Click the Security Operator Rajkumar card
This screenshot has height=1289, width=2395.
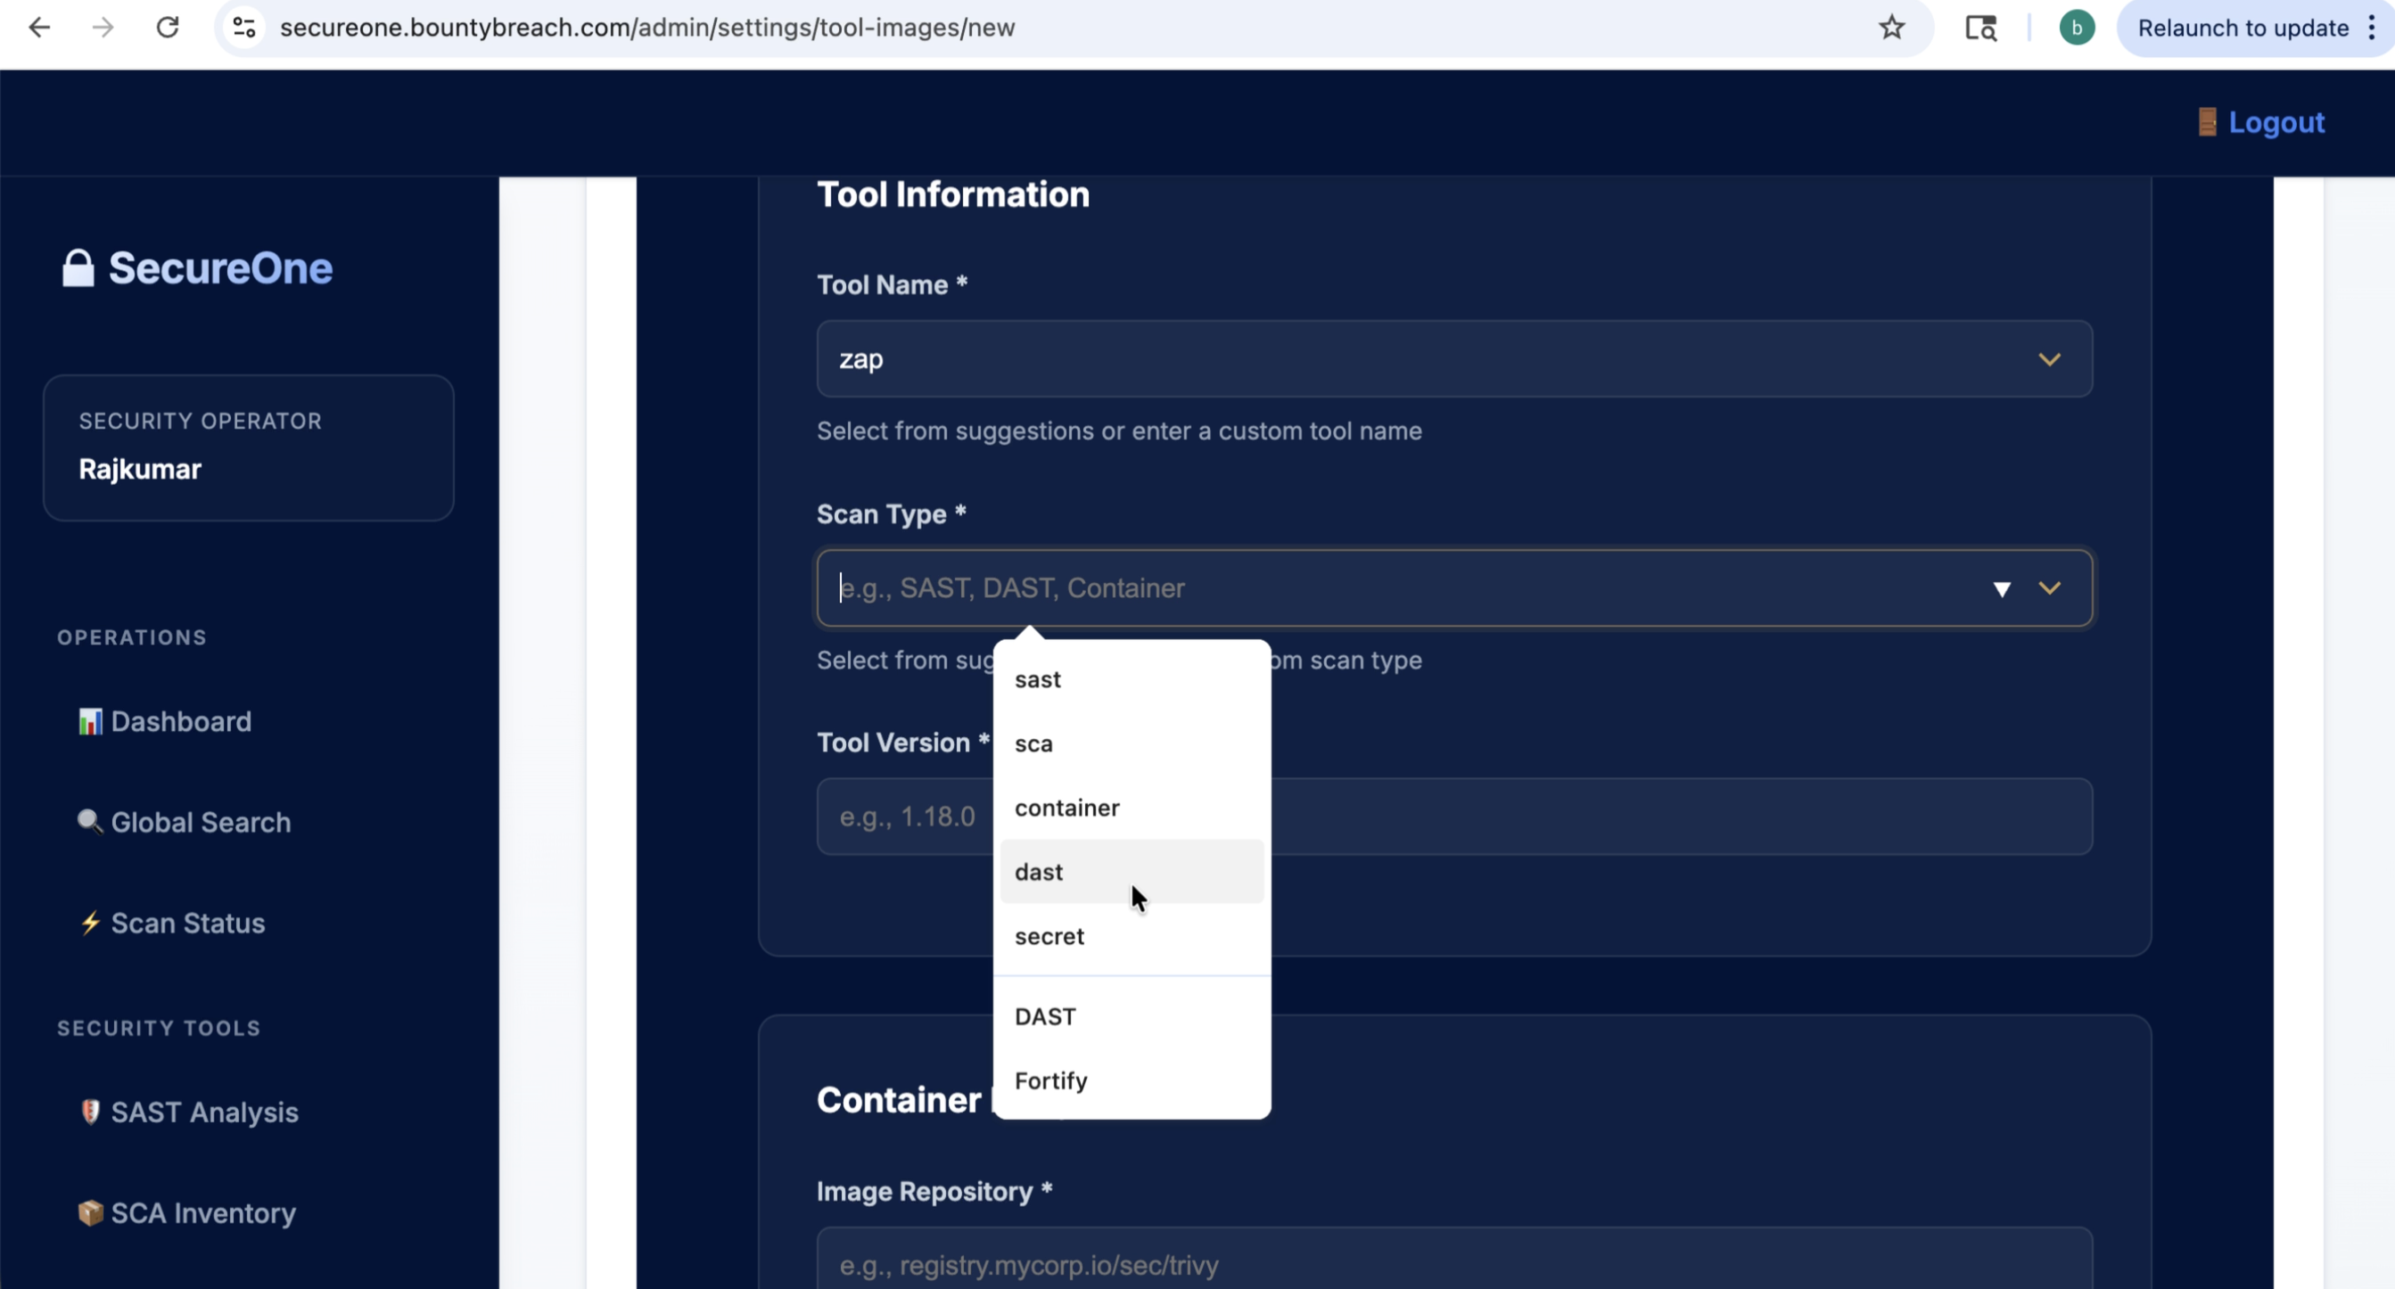tap(248, 448)
